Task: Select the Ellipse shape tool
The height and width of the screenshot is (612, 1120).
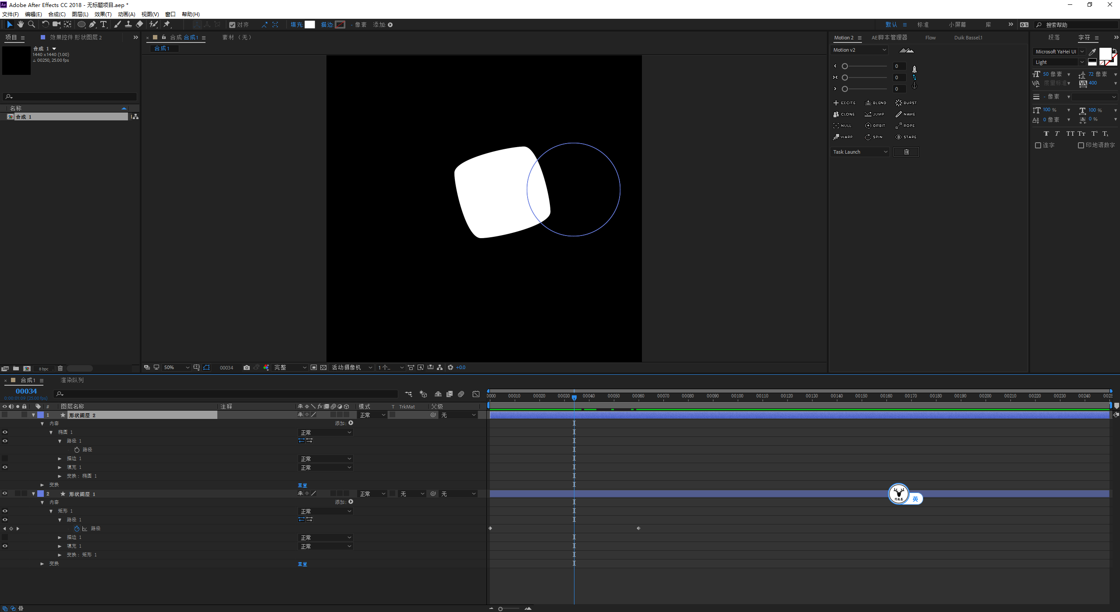Action: click(82, 25)
